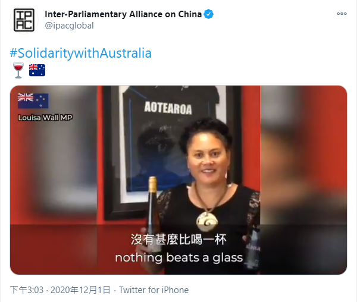Click the Louisa Wall MP caption

pos(45,118)
